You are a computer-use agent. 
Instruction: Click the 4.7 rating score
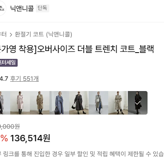point(4,79)
